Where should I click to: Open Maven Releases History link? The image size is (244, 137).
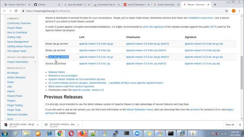click(x=140, y=110)
